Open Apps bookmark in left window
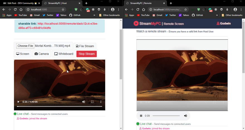 click(x=7, y=15)
